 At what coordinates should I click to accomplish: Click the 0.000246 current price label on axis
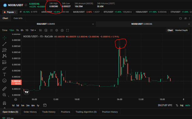(16, 82)
